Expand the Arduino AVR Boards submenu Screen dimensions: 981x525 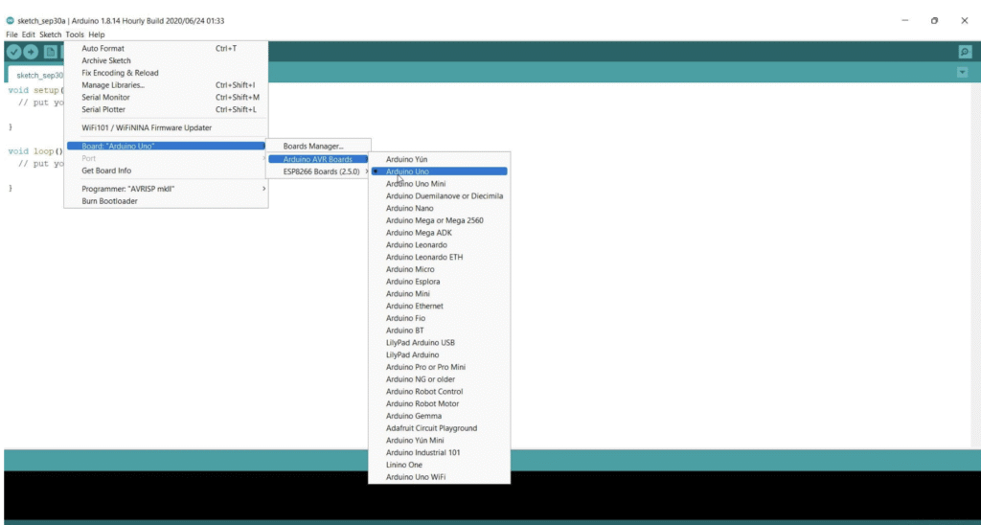pyautogui.click(x=317, y=159)
